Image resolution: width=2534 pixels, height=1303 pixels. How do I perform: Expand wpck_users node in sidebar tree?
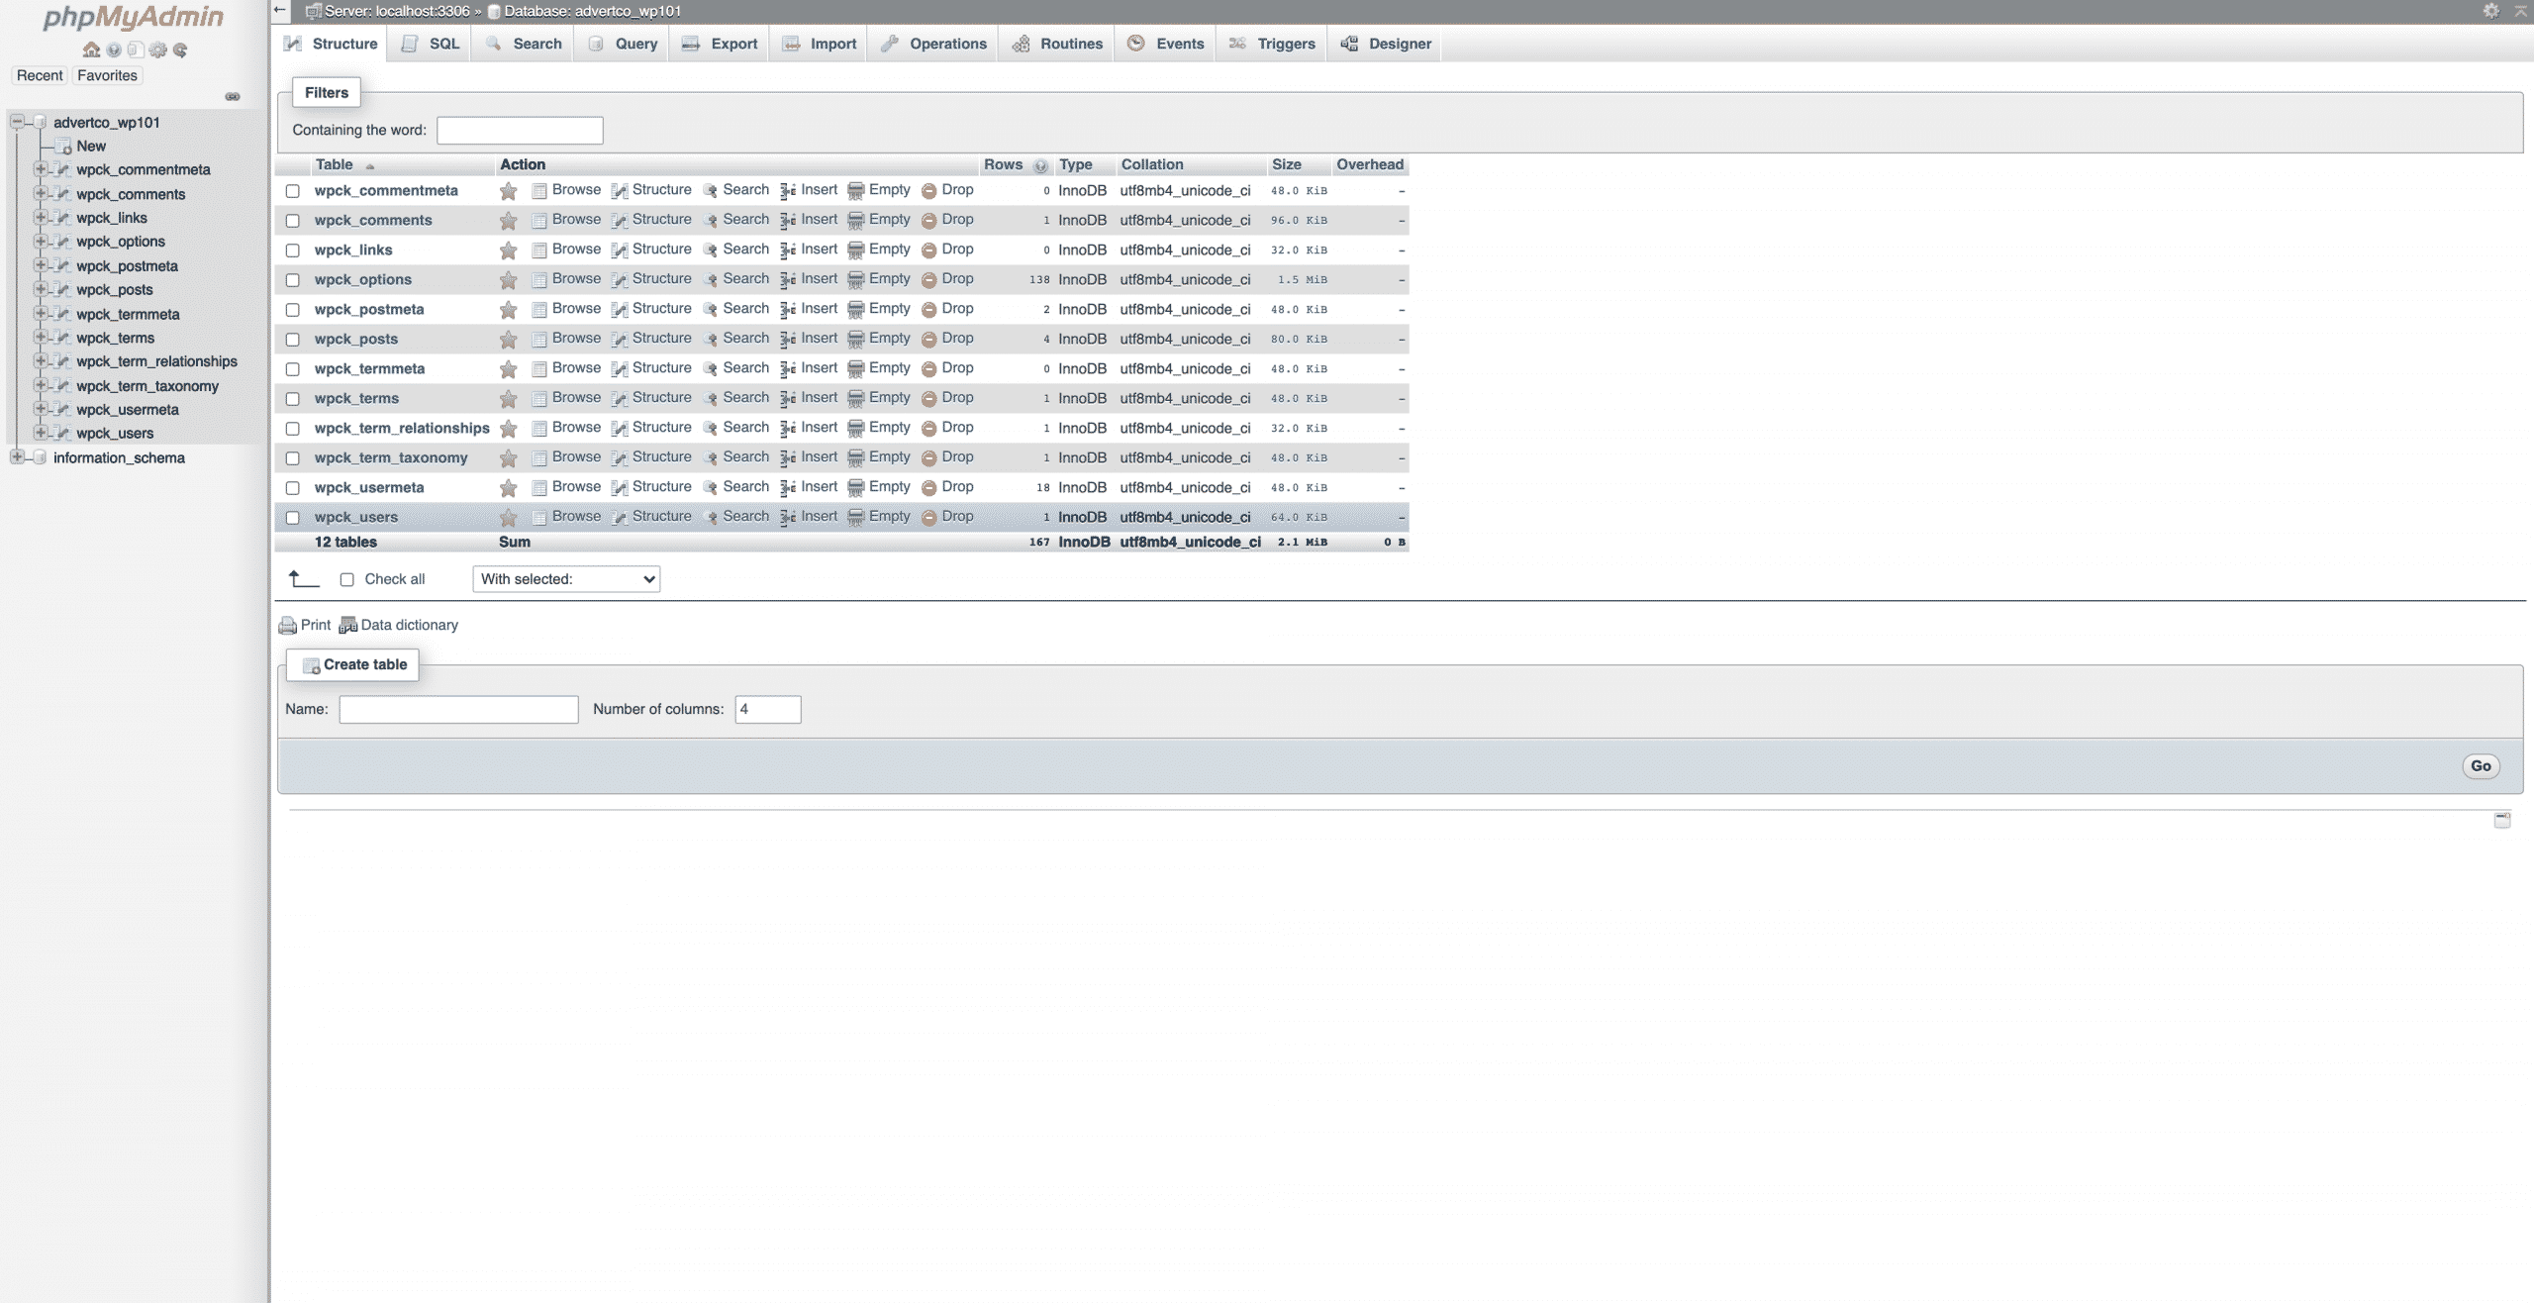coord(41,433)
